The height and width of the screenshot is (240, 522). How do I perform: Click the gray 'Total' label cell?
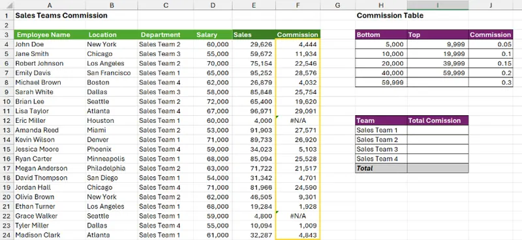click(x=381, y=168)
